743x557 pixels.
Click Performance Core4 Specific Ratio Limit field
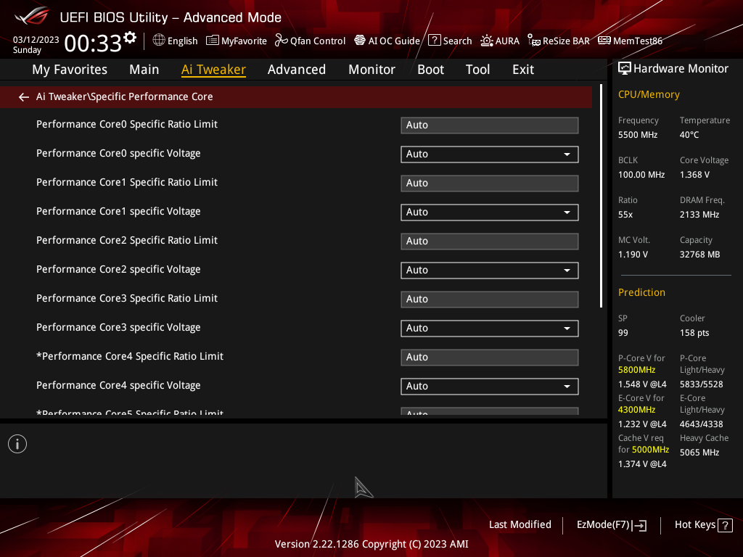(x=490, y=358)
